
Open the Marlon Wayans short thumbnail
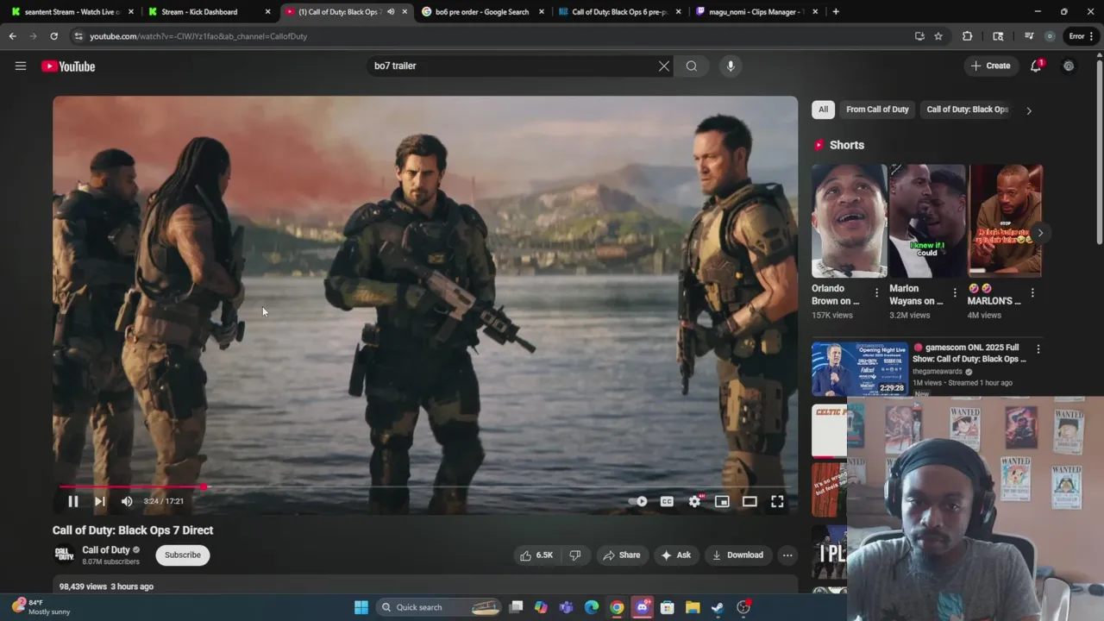pos(927,221)
